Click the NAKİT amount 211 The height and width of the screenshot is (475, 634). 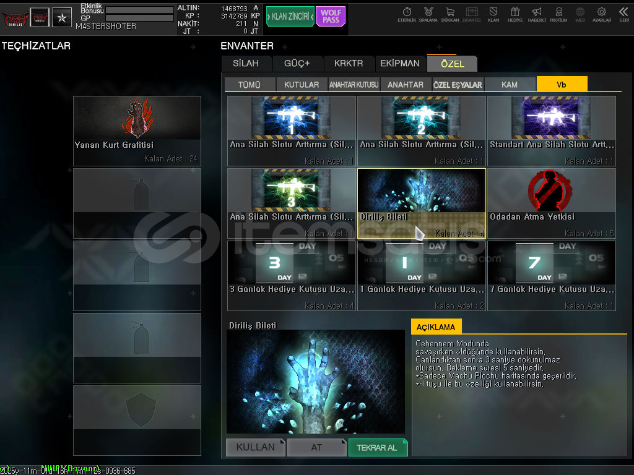click(241, 24)
